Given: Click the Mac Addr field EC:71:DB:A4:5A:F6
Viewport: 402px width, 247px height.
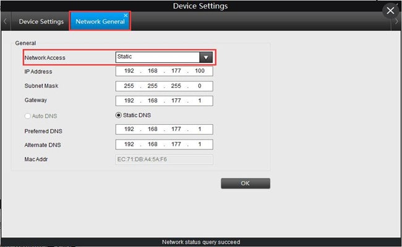Looking at the screenshot, I should tap(164, 159).
